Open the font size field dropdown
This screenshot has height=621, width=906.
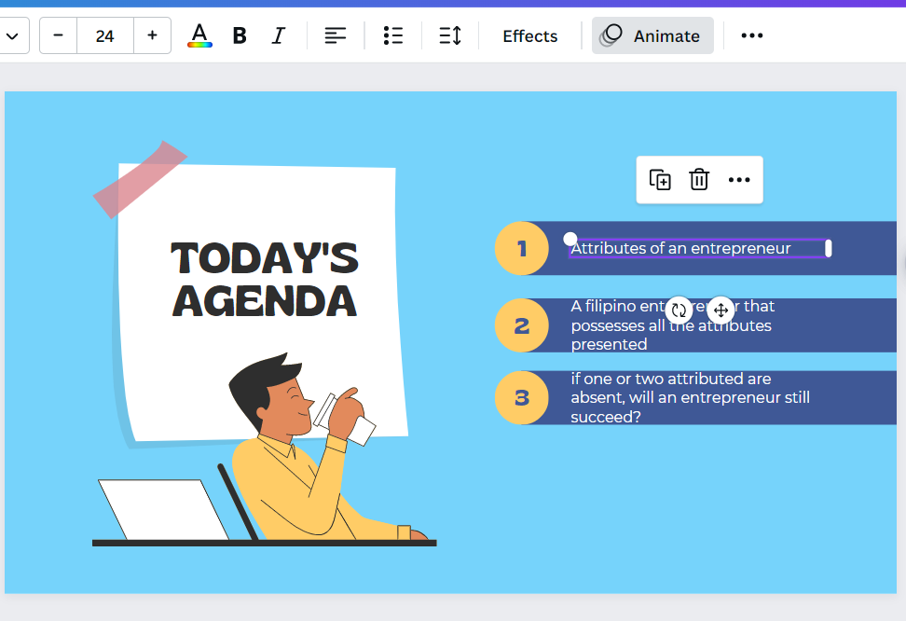tap(104, 34)
